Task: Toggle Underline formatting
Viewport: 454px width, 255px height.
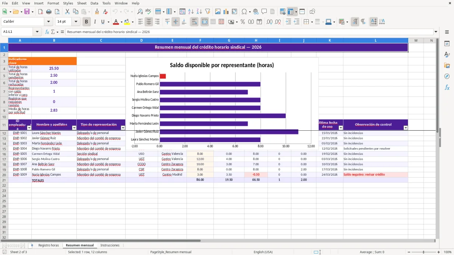Action: [103, 22]
